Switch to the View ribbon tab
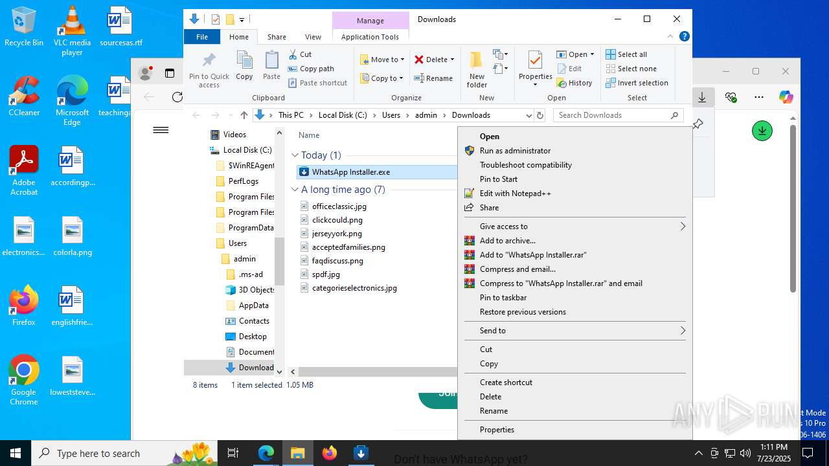Screen dimensions: 829x466 click(x=313, y=37)
